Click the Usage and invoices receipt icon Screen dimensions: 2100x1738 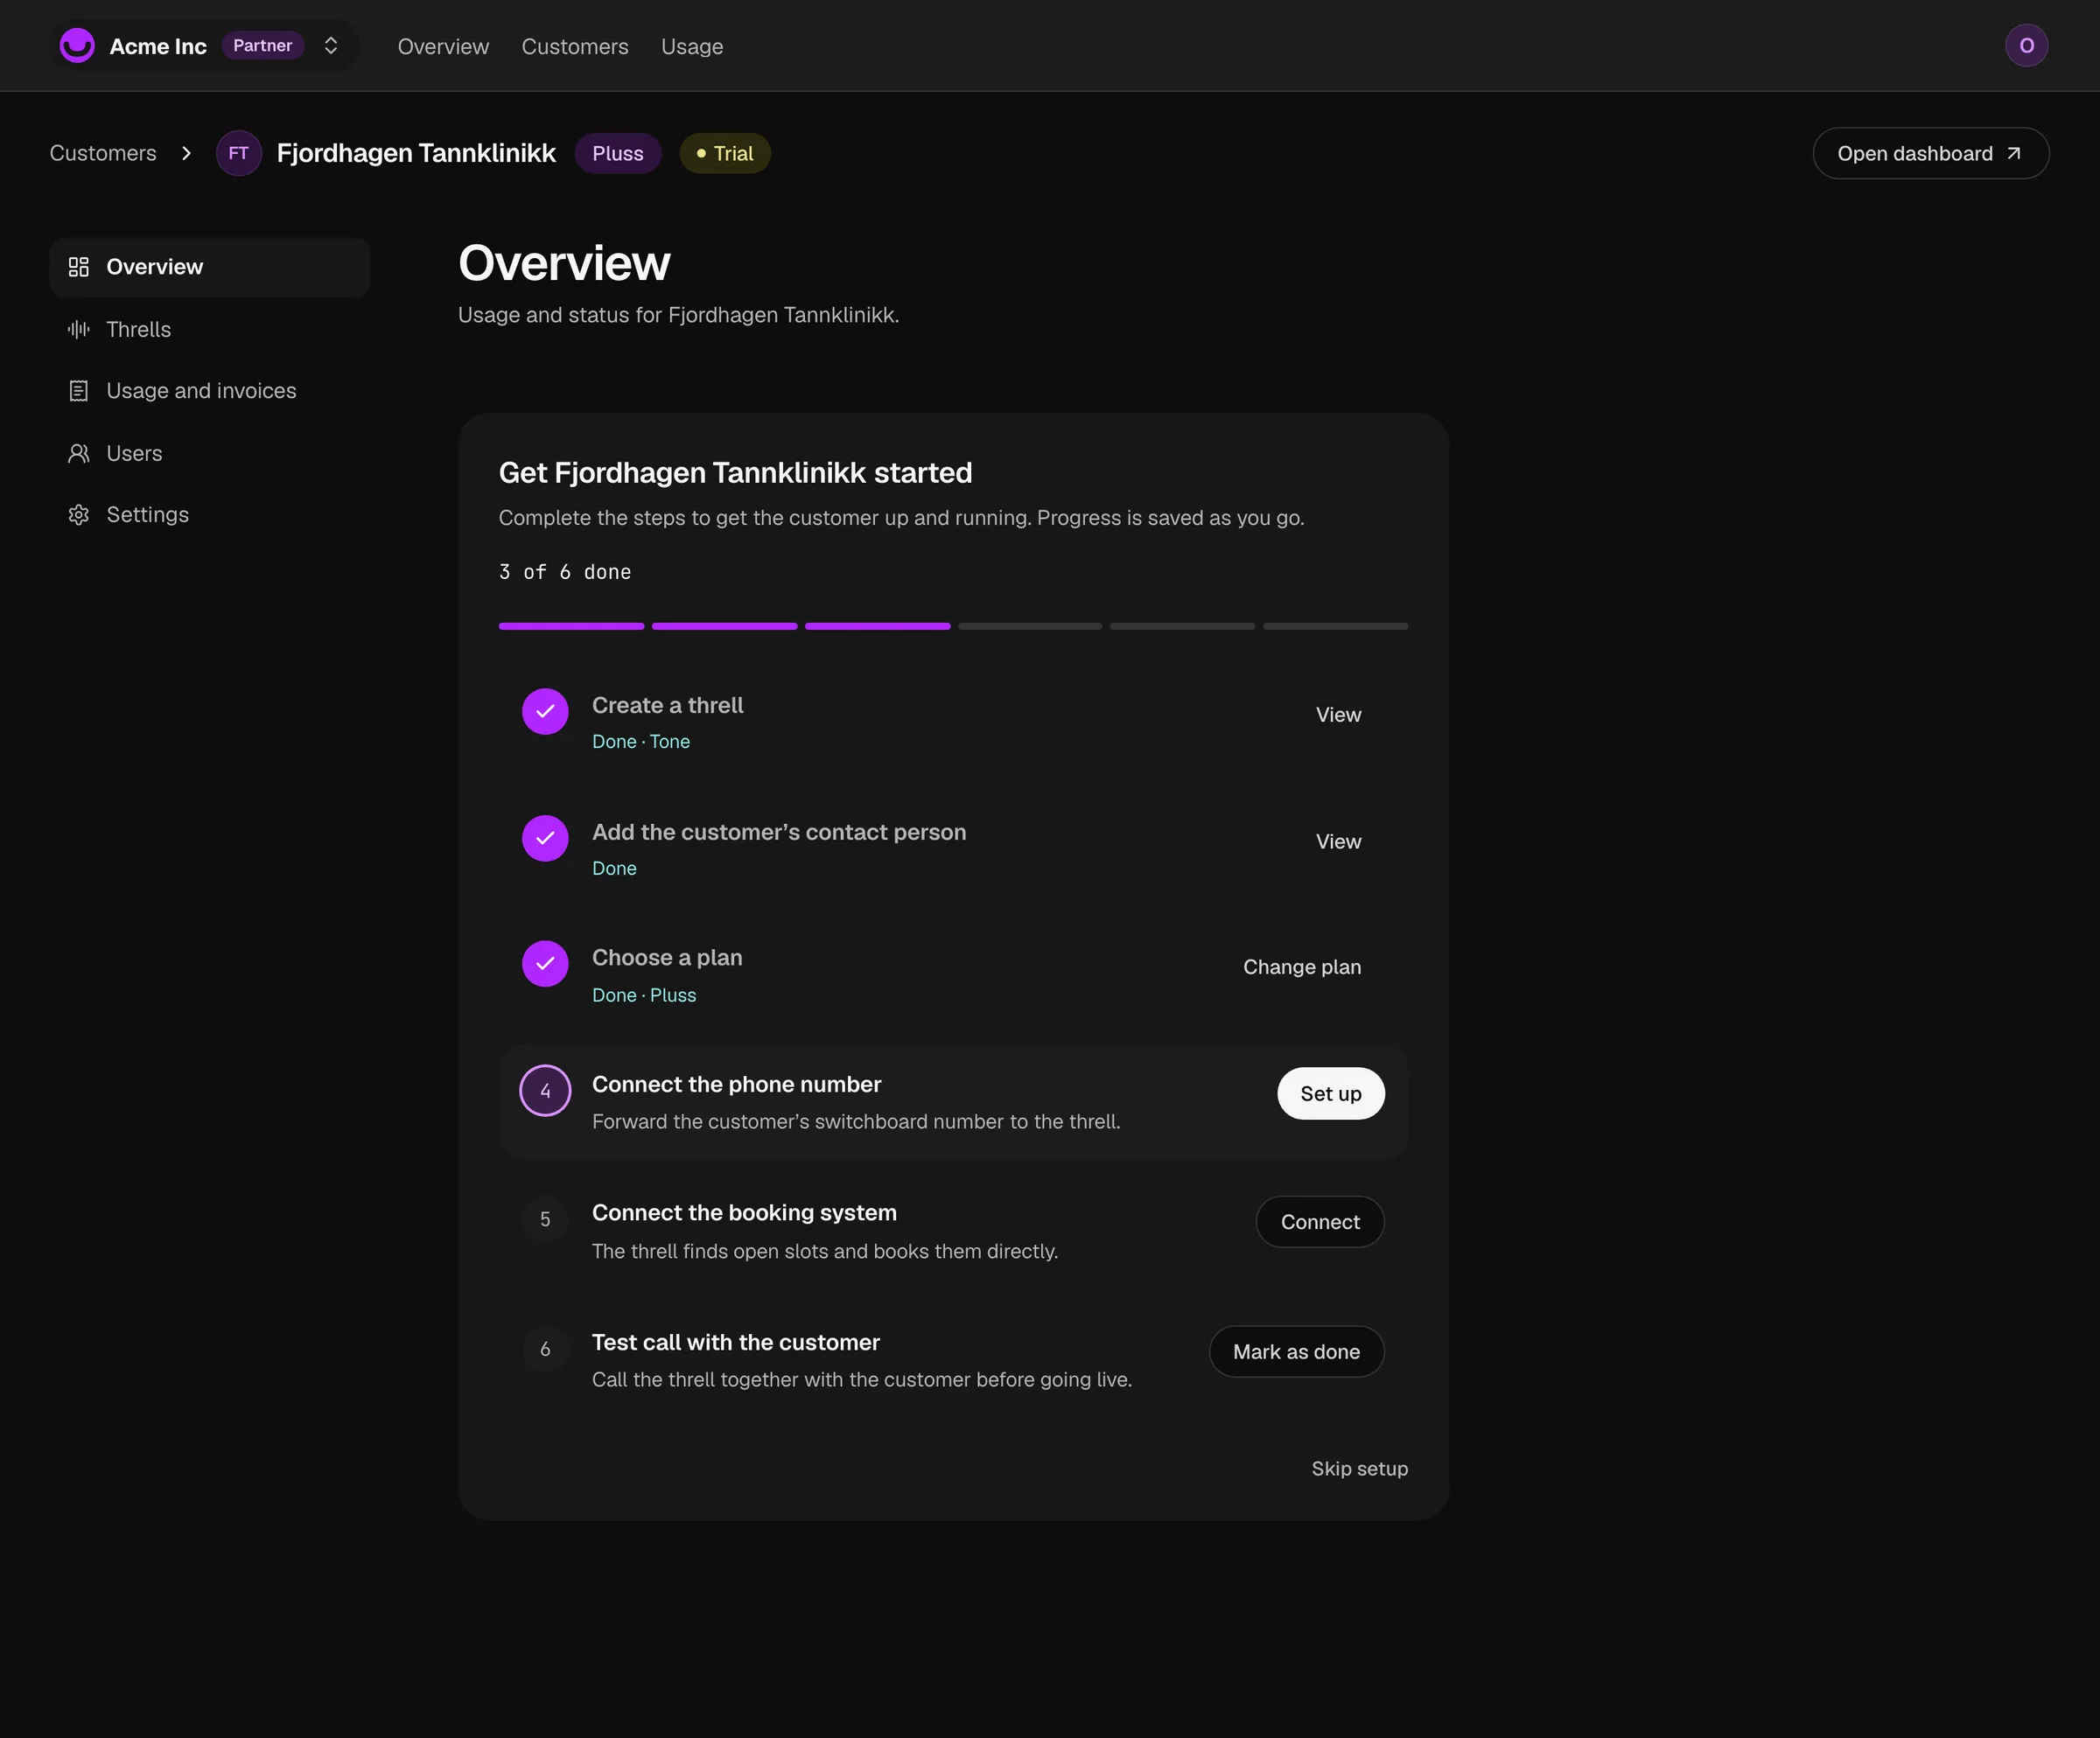point(79,391)
